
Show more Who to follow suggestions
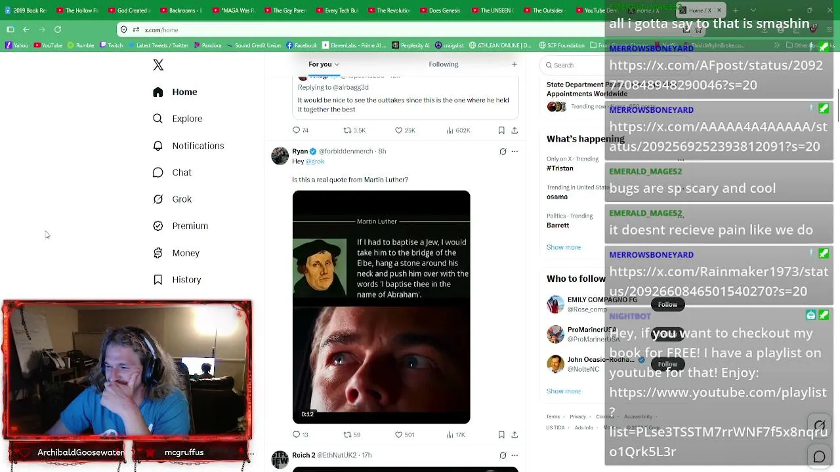pos(564,391)
